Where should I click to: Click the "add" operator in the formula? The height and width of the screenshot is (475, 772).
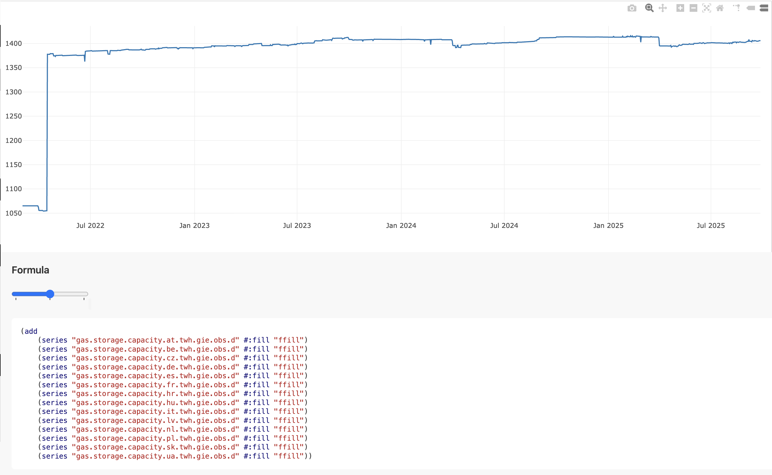31,331
